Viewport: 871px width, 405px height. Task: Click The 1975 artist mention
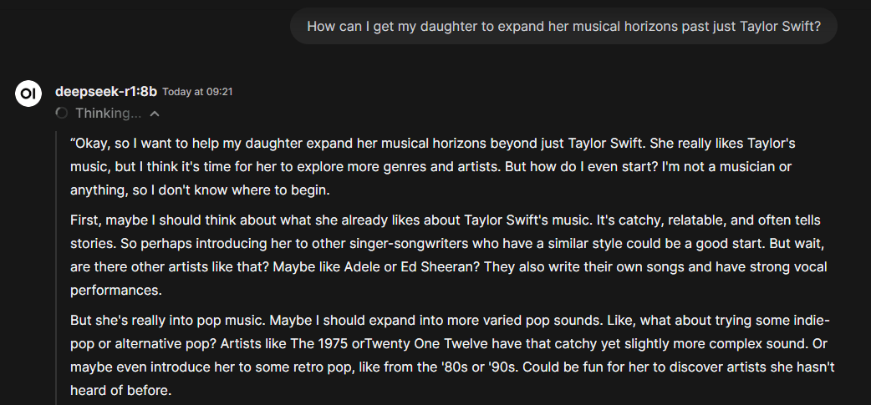coord(319,344)
